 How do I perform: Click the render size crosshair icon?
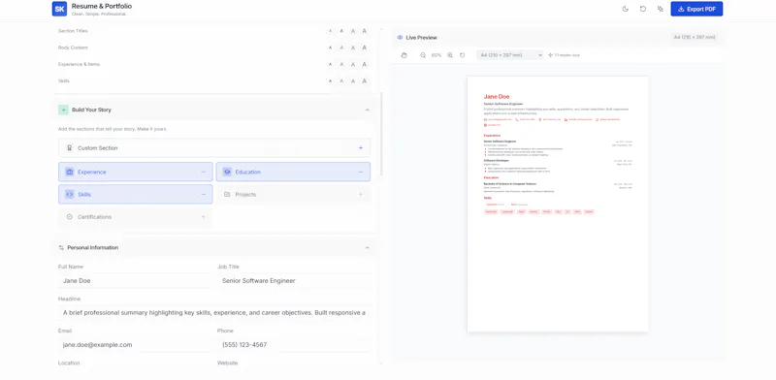(x=550, y=55)
